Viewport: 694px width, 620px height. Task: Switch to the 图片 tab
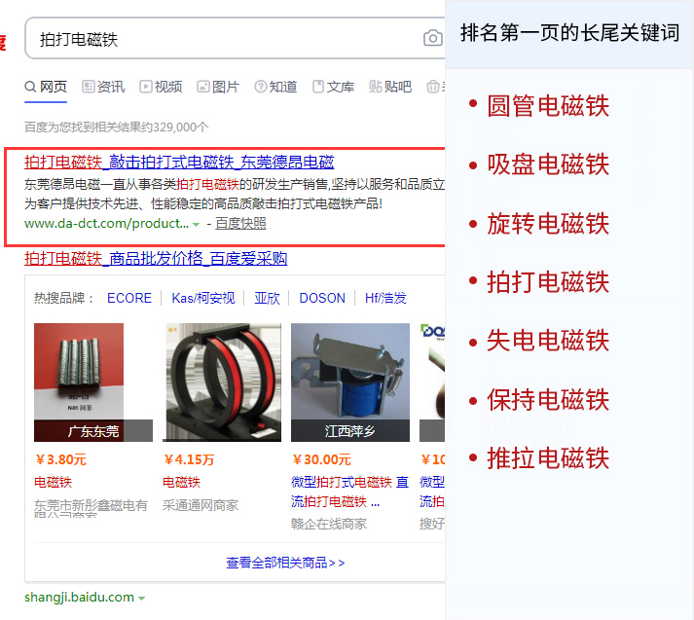click(218, 87)
